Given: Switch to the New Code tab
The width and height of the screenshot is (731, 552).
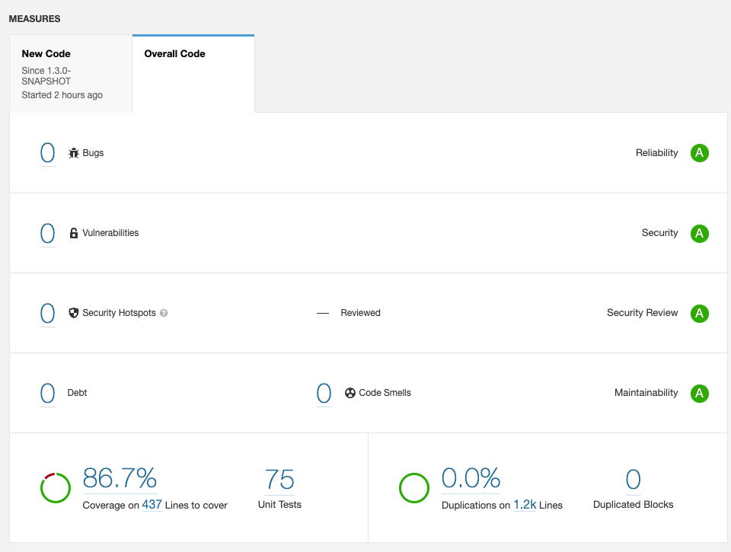Looking at the screenshot, I should [x=71, y=74].
